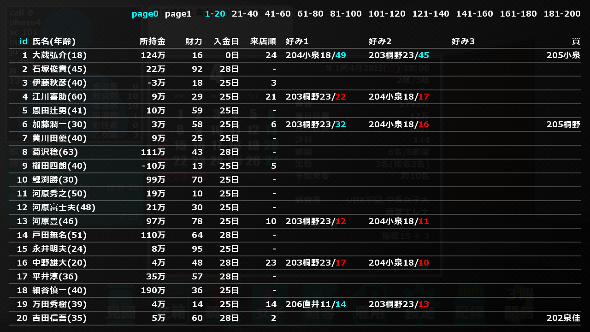Show customers 21-40 range

pyautogui.click(x=245, y=14)
